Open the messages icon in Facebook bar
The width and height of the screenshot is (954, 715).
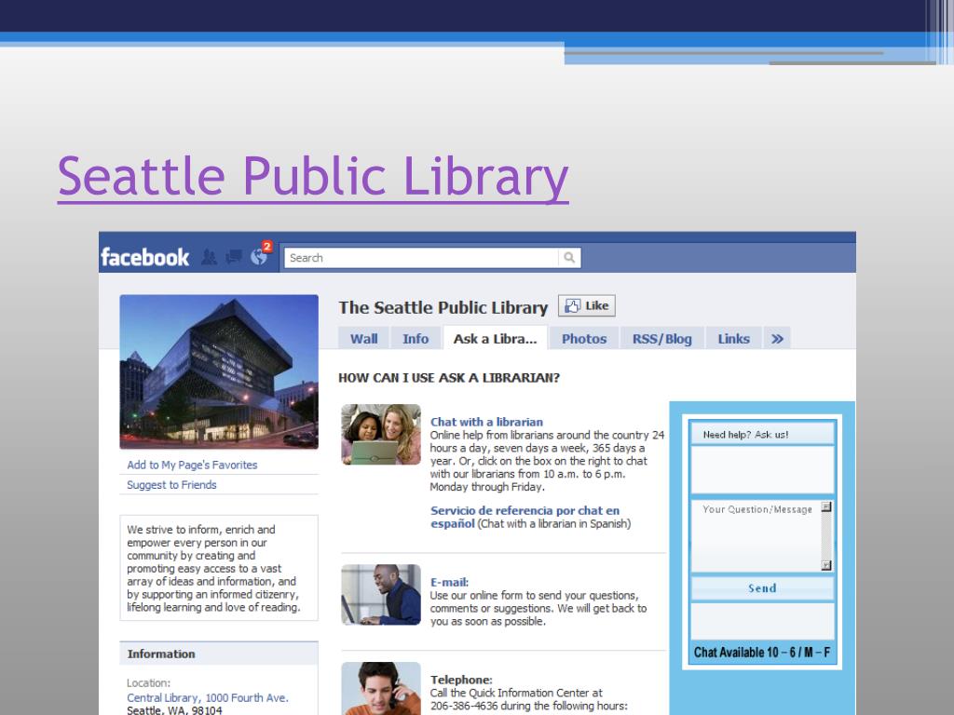[x=234, y=257]
